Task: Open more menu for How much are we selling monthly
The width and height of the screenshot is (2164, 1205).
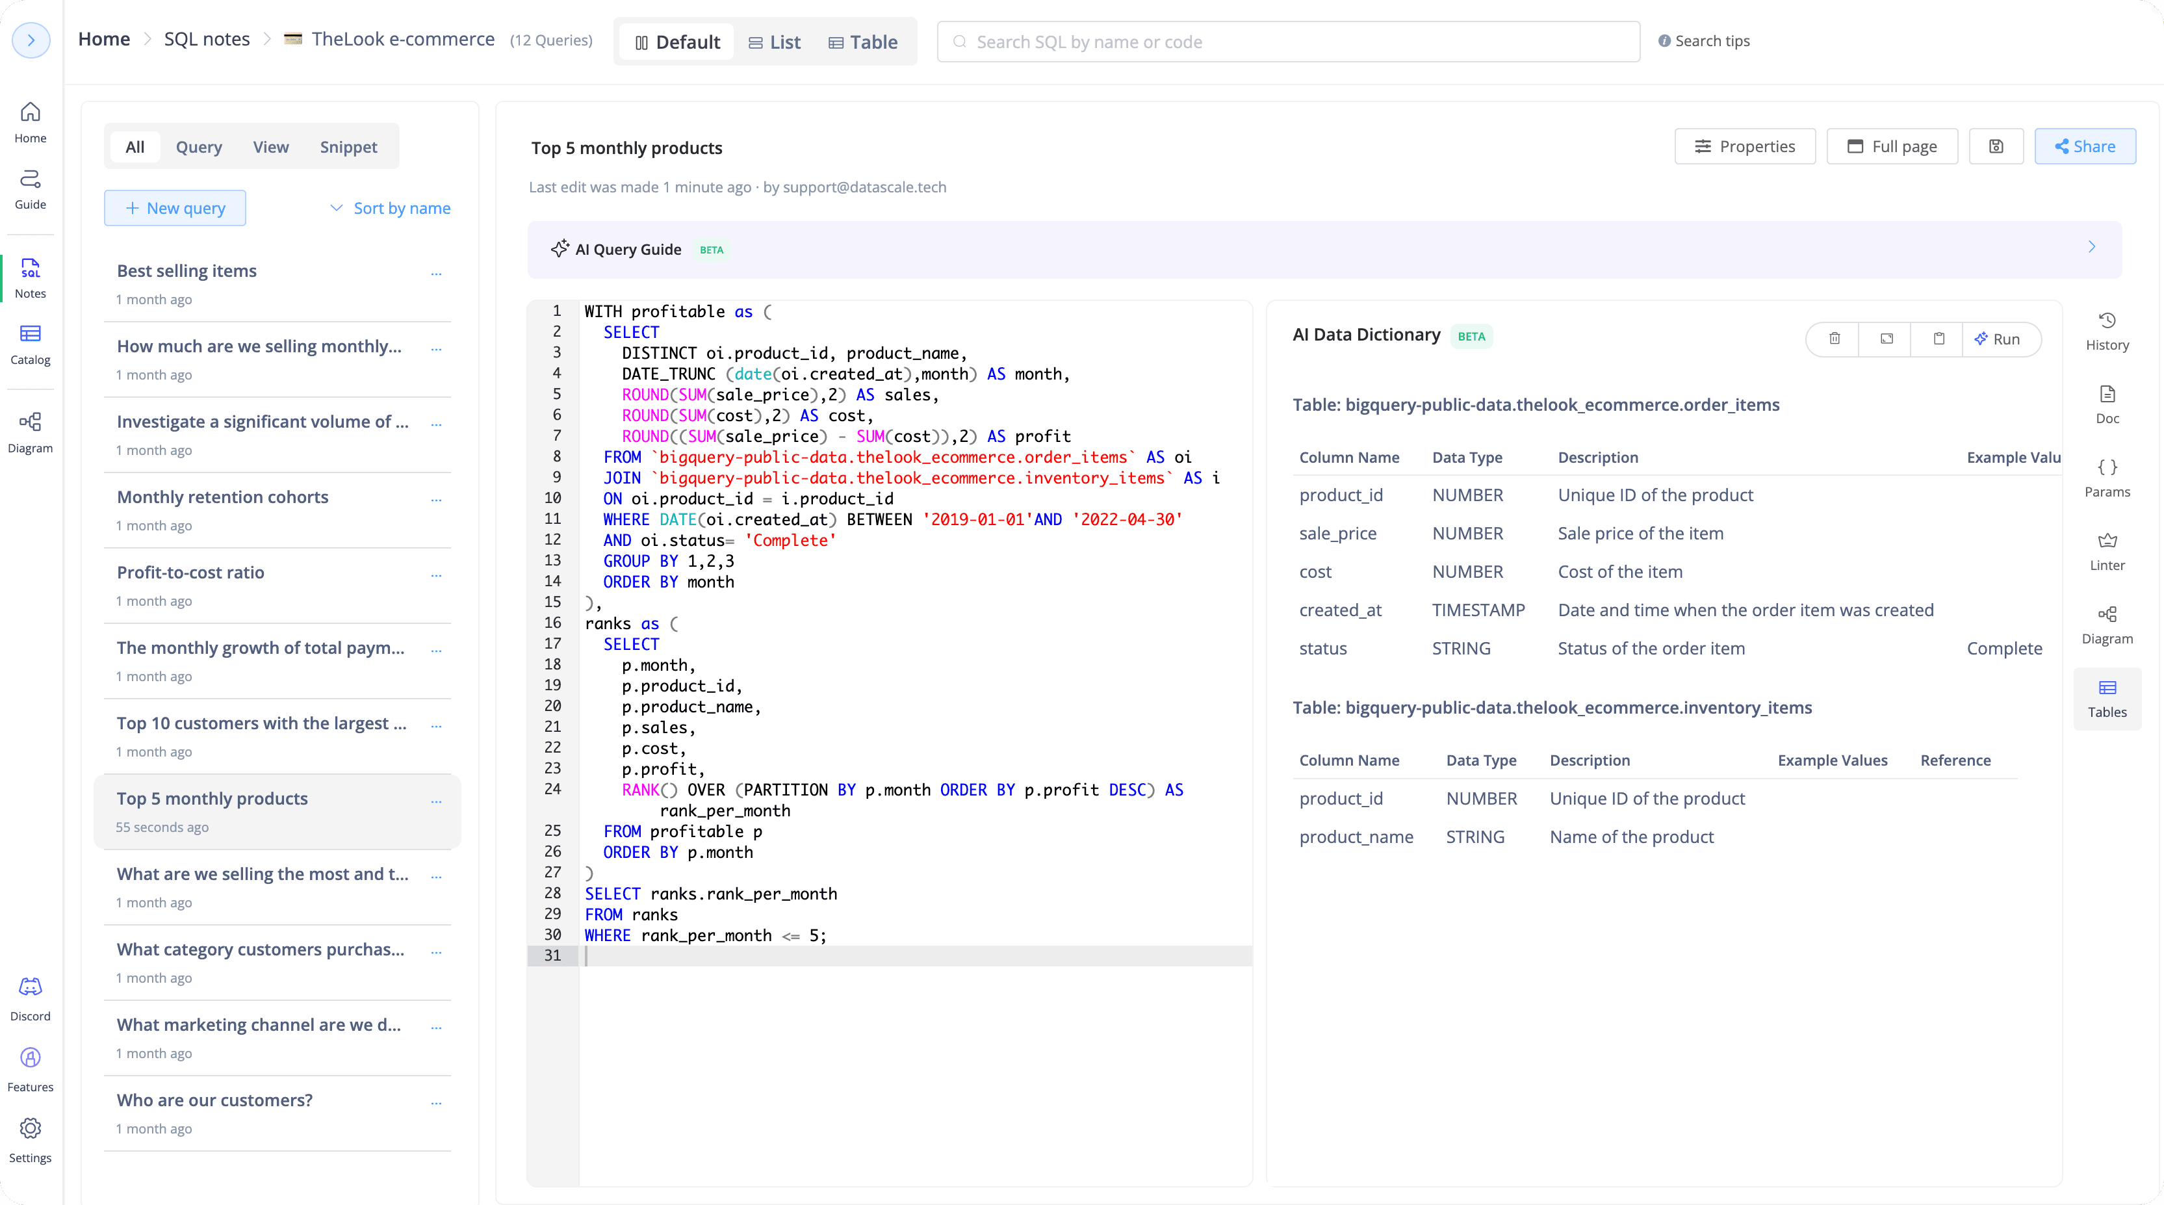Action: click(436, 349)
